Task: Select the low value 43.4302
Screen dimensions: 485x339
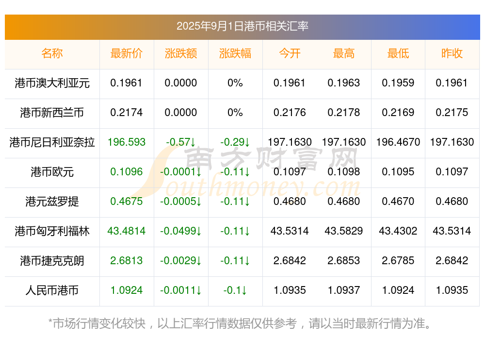Action: (x=398, y=231)
